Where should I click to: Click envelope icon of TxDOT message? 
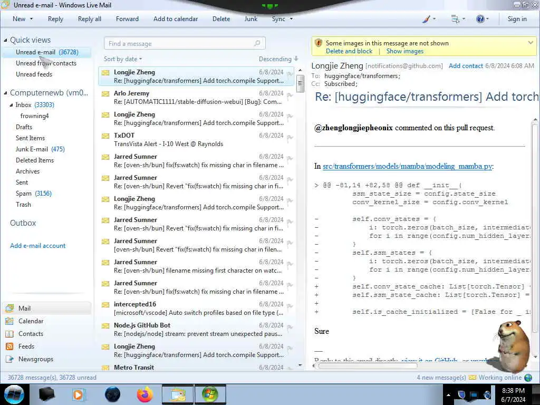point(105,136)
